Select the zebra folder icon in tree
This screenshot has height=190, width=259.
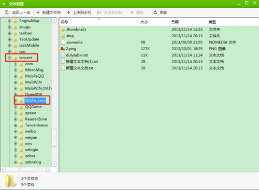pos(21,156)
